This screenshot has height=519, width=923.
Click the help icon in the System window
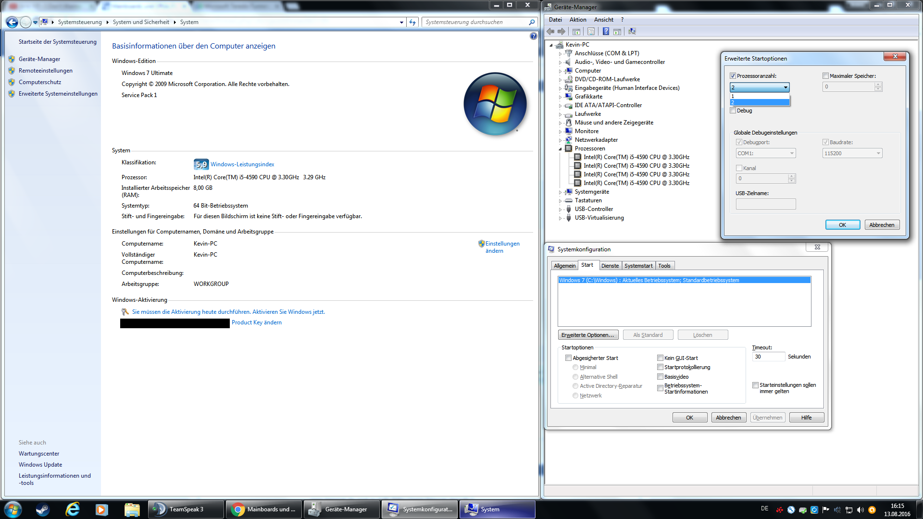tap(533, 36)
